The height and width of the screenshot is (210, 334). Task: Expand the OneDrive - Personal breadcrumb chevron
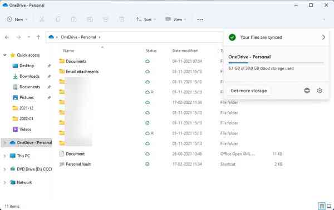click(100, 37)
